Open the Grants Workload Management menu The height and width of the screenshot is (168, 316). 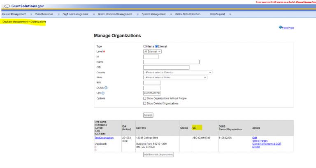pos(115,14)
